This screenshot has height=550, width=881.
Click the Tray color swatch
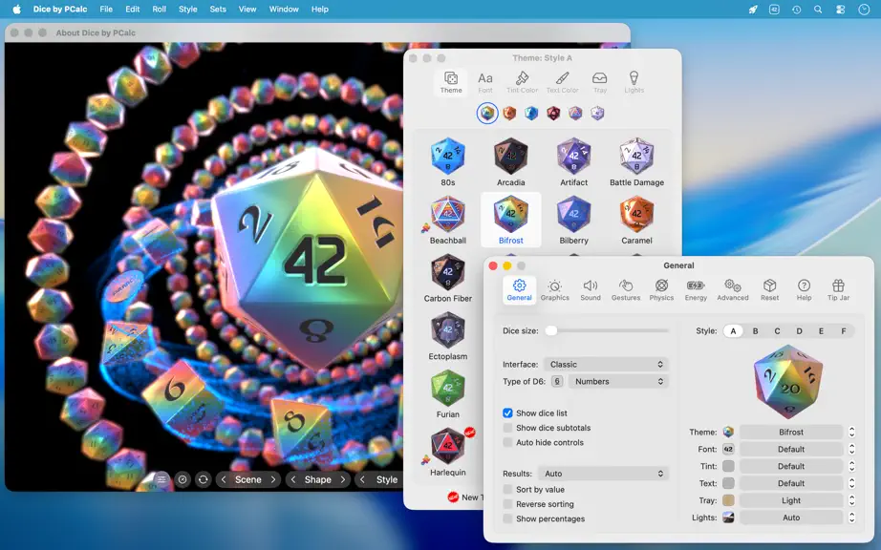[x=728, y=500]
